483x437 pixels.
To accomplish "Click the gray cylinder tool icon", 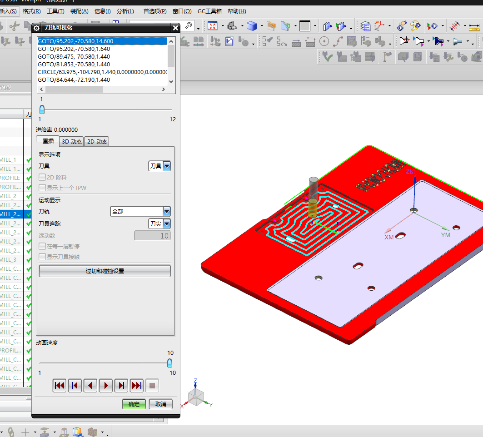I will coord(458,41).
